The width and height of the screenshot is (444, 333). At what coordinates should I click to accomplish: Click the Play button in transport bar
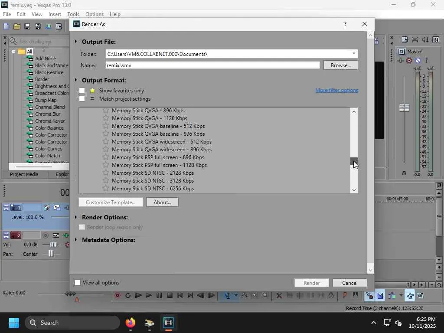(149, 296)
